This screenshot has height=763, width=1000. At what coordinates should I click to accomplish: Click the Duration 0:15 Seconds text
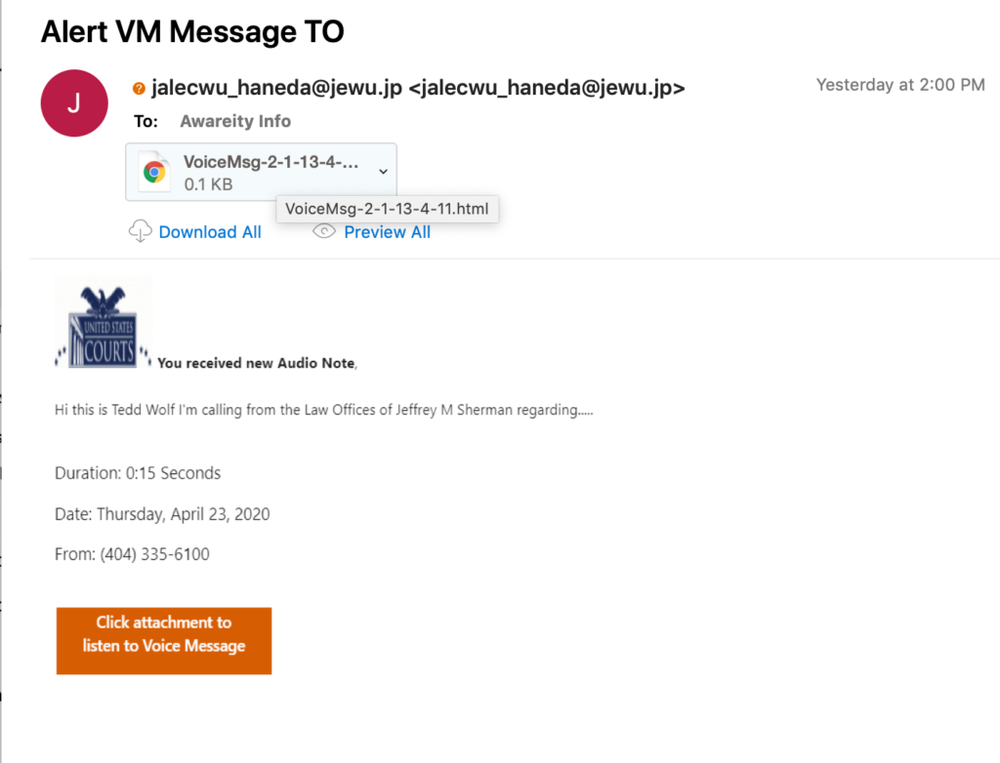pos(138,473)
